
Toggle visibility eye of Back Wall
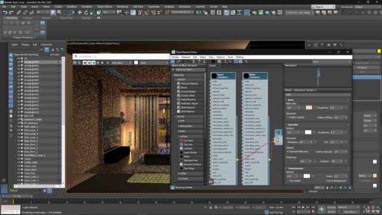click(19, 116)
